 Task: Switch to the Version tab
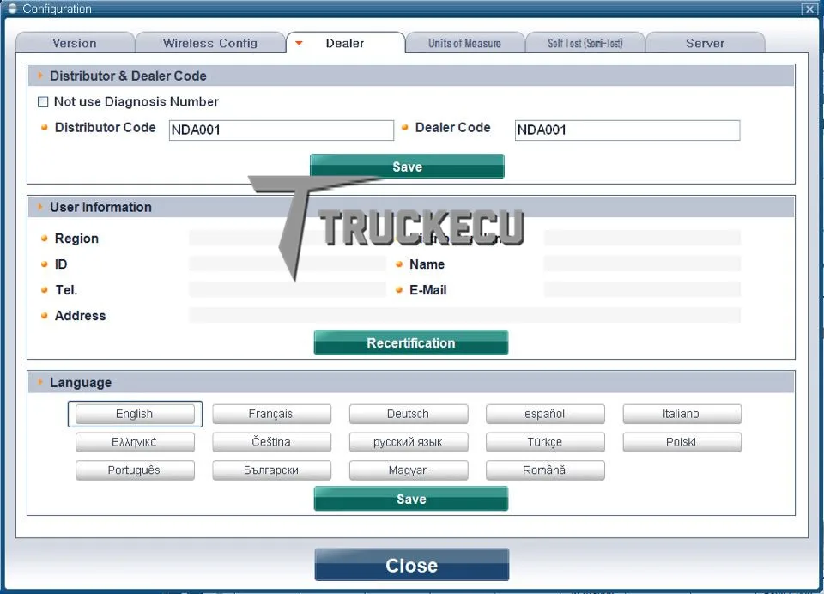pyautogui.click(x=75, y=43)
